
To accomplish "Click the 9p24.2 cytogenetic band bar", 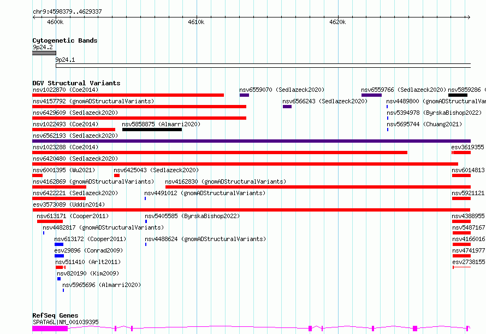I will [x=44, y=53].
